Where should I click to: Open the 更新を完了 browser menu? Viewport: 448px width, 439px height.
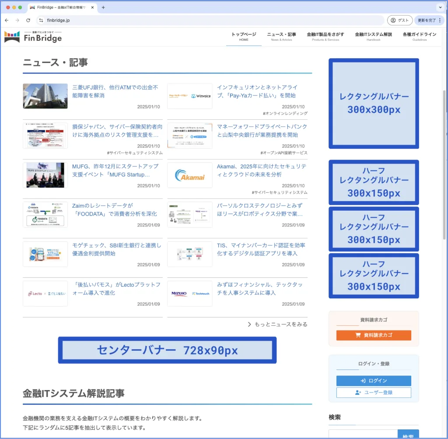(429, 20)
